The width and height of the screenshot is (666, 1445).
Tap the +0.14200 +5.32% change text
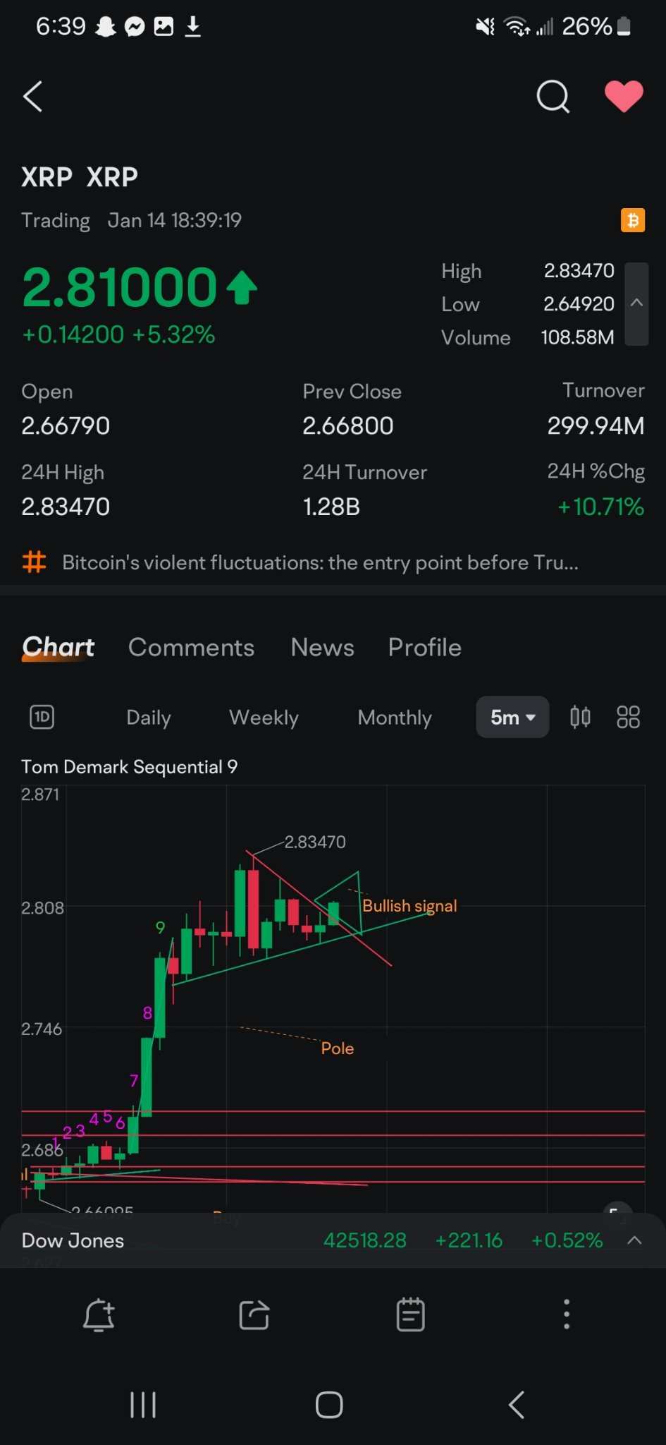(118, 334)
